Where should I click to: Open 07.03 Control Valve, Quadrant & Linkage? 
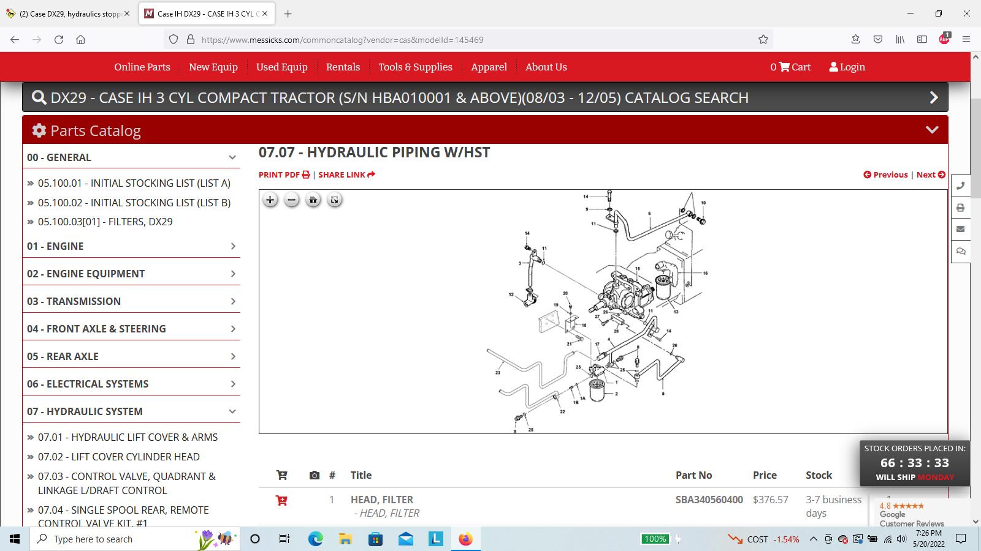(127, 483)
